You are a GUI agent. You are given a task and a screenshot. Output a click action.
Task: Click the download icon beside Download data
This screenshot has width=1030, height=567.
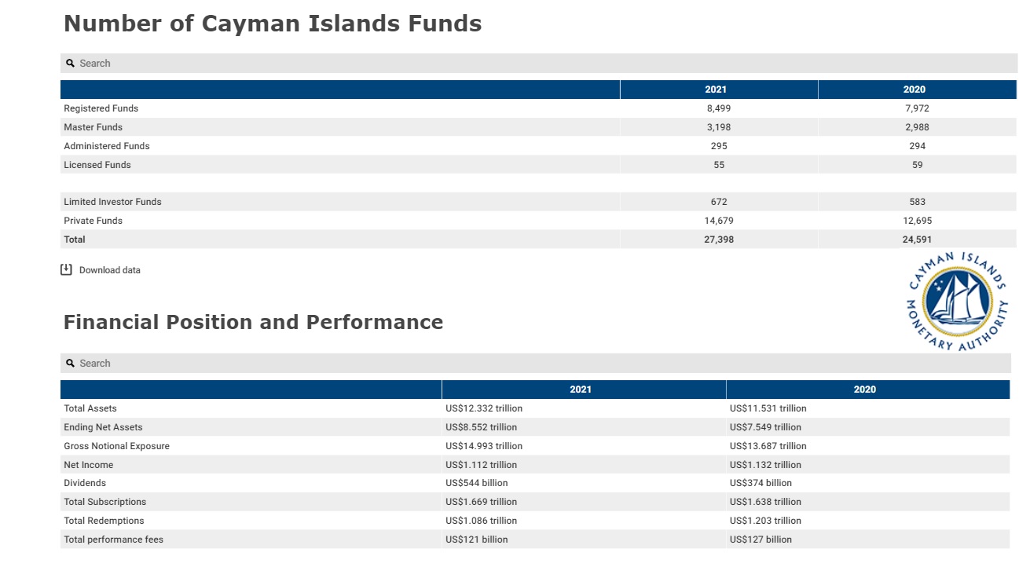tap(67, 270)
